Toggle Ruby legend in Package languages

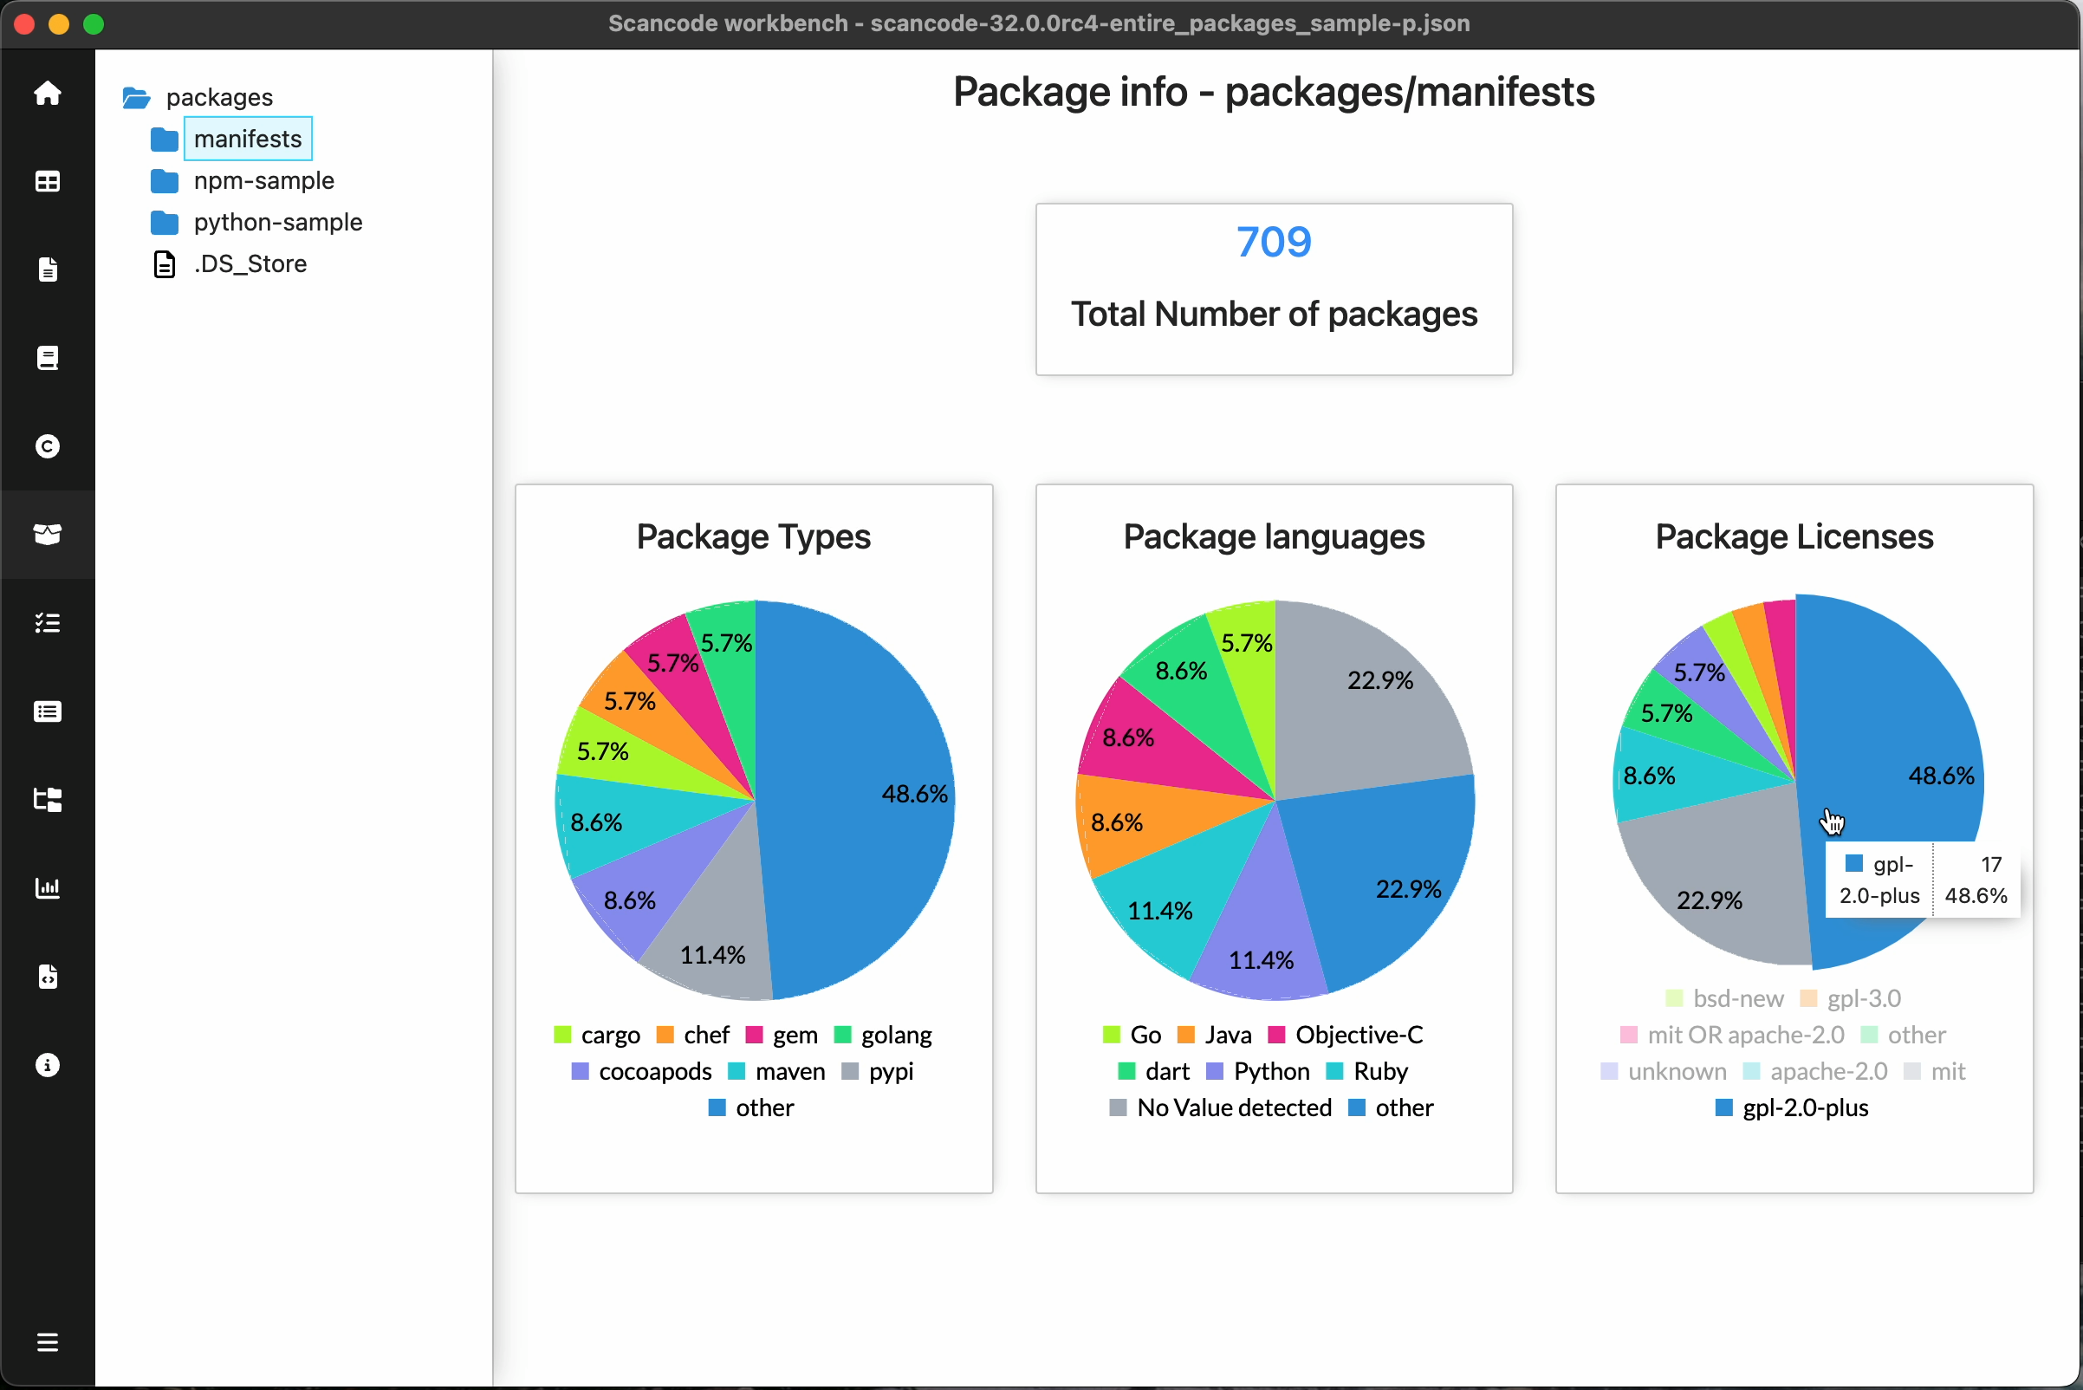pos(1366,1071)
